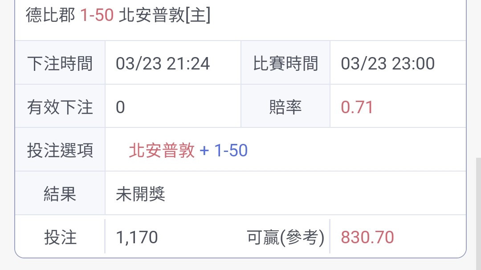Click the 投注選項 label cell
The image size is (481, 270).
tap(60, 150)
